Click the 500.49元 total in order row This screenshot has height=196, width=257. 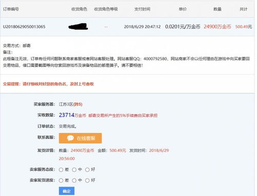point(244,27)
